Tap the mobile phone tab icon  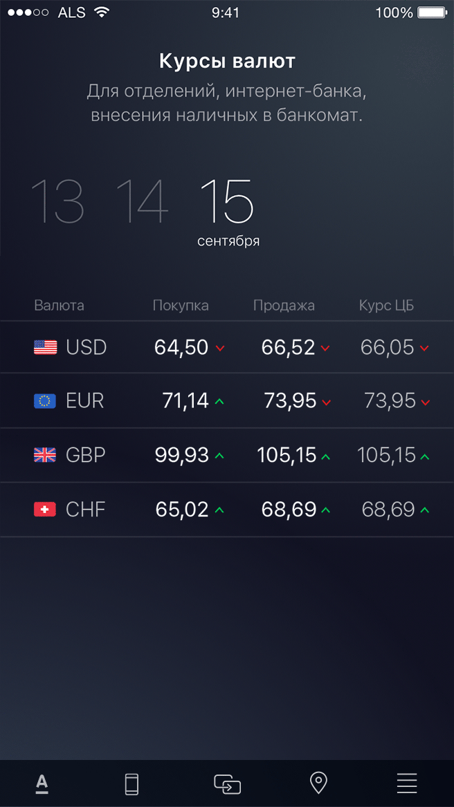131,783
